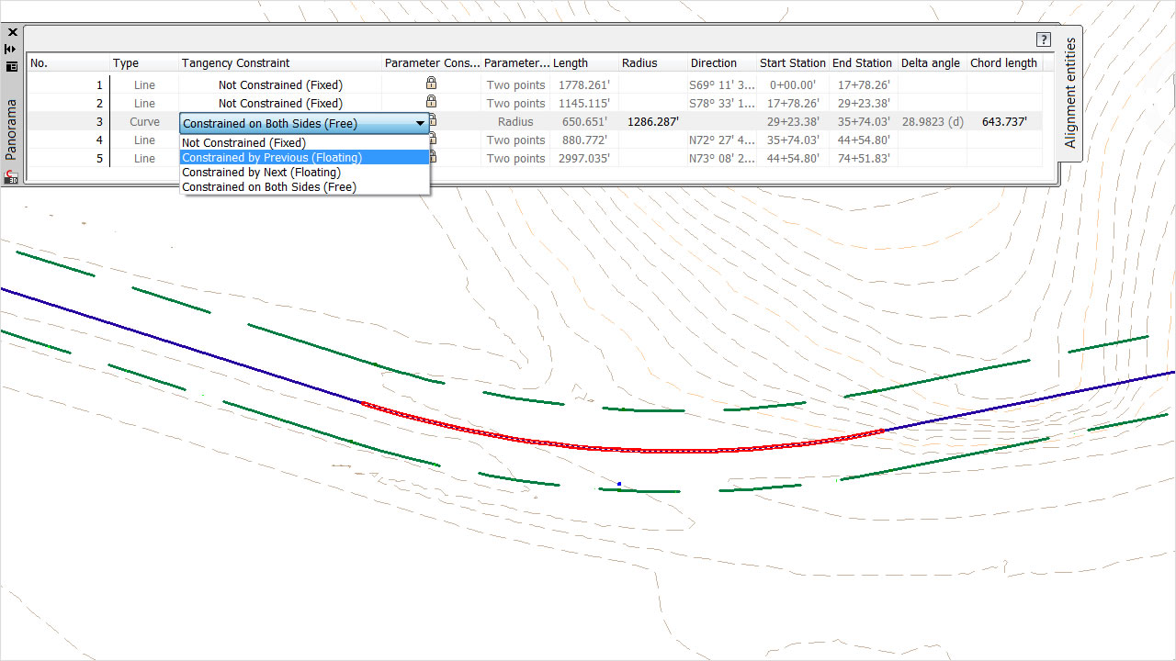Switch to the Alignment entities tab

[x=1070, y=93]
